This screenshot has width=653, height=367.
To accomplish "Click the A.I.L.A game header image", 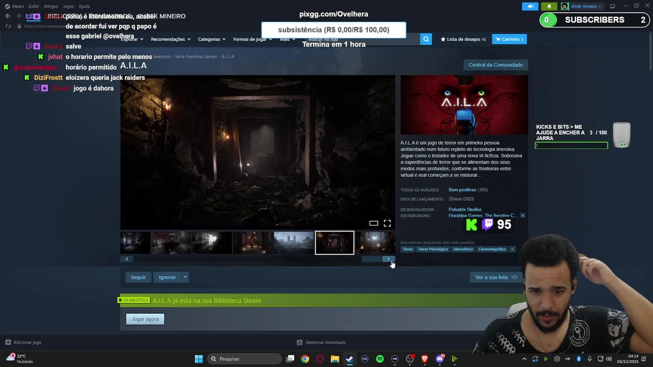I will coord(464,105).
